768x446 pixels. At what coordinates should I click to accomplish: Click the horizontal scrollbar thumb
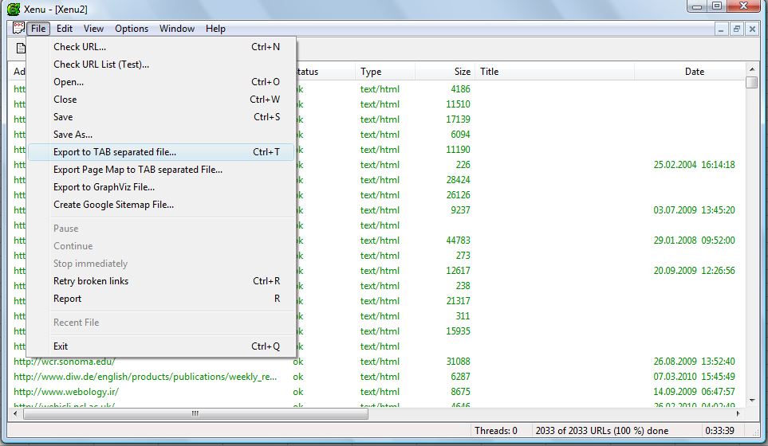point(195,413)
